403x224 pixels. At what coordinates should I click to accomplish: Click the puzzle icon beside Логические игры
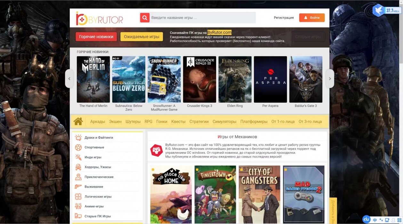tap(78, 196)
